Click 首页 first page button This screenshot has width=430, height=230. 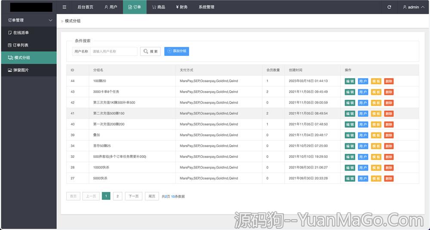73,196
